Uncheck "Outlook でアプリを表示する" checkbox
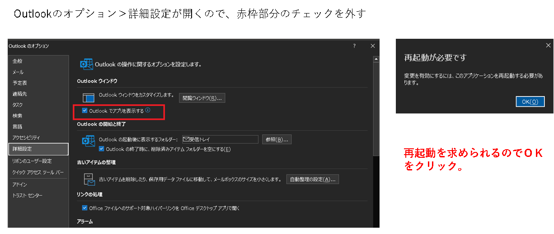This screenshot has width=554, height=234. (85, 110)
